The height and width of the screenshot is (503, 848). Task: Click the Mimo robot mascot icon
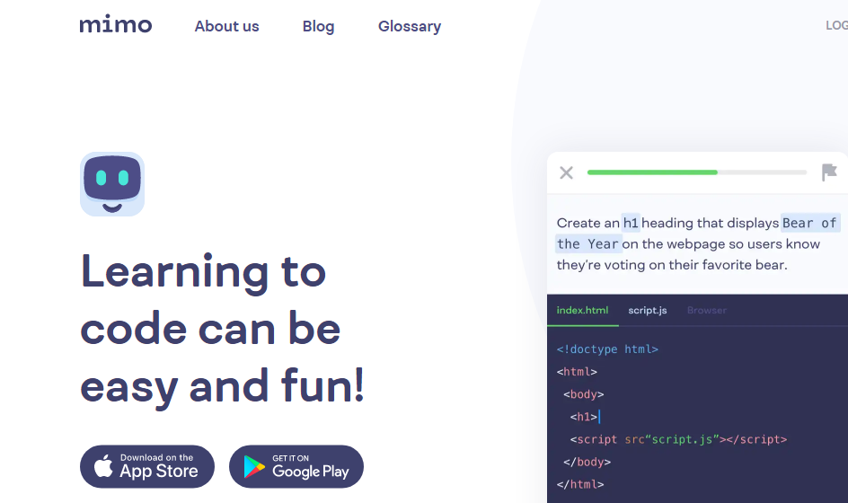(x=112, y=184)
